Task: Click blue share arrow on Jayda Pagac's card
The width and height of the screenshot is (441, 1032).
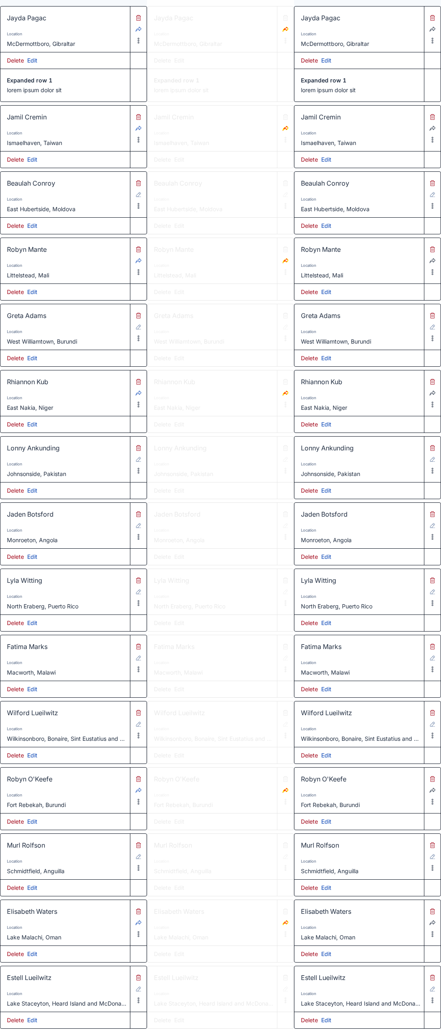Action: (138, 29)
